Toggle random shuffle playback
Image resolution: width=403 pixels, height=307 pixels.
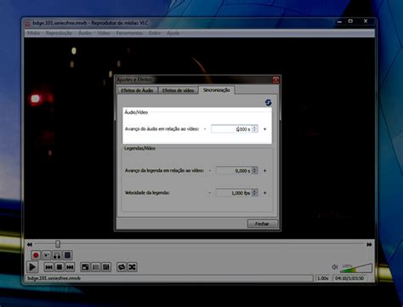point(132,267)
